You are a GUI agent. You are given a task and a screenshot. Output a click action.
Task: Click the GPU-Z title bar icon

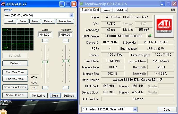(x=81, y=4)
